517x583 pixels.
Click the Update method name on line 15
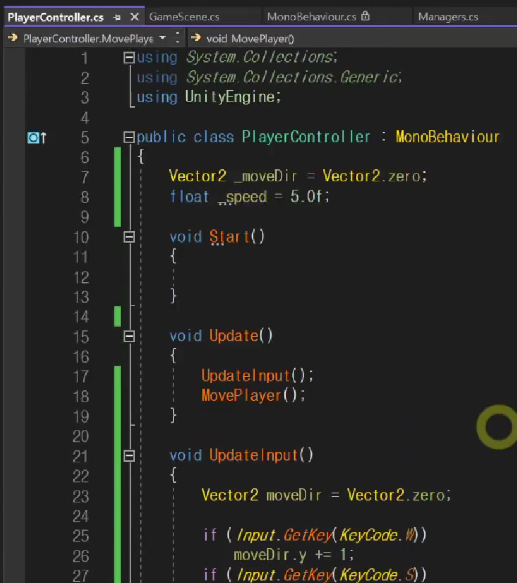click(234, 336)
